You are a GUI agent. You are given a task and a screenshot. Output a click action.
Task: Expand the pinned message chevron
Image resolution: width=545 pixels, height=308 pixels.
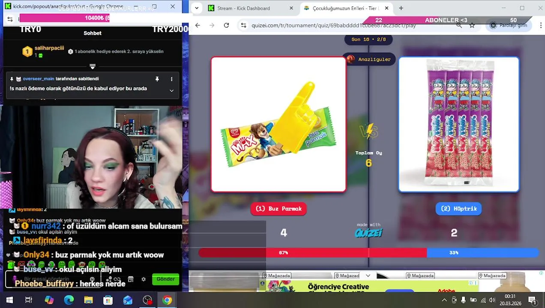[x=171, y=91]
